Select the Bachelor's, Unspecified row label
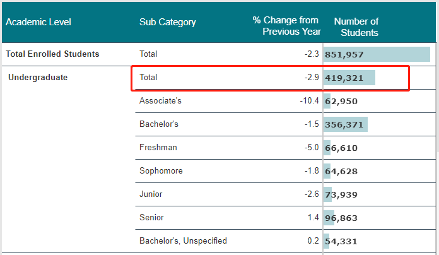Image resolution: width=439 pixels, height=255 pixels. point(183,241)
